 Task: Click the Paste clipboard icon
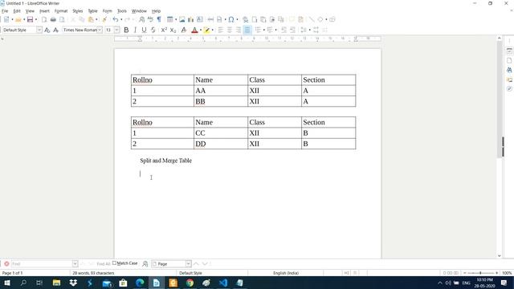click(x=91, y=19)
